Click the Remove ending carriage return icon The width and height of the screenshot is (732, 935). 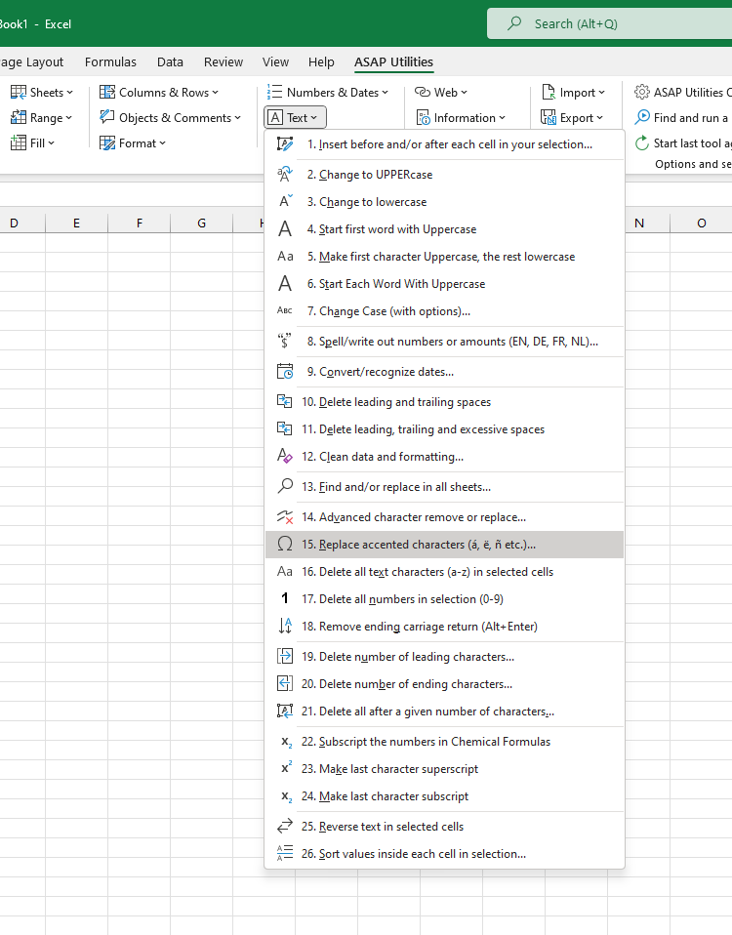point(285,627)
